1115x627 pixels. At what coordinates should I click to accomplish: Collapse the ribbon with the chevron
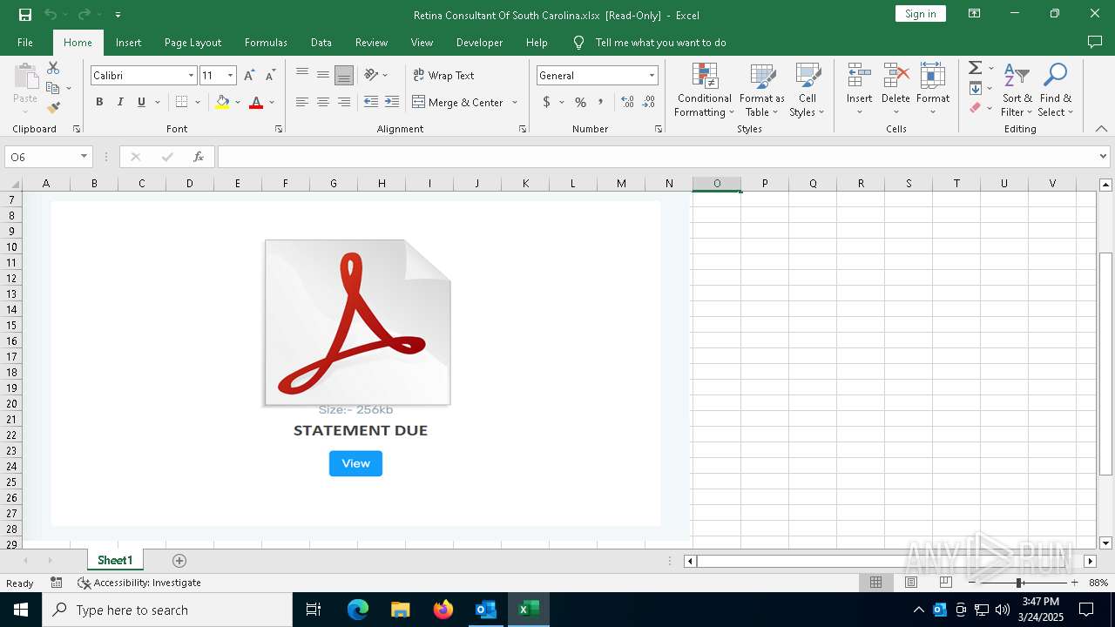click(1101, 129)
